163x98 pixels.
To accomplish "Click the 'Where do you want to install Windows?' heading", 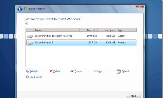I will coord(53,19).
